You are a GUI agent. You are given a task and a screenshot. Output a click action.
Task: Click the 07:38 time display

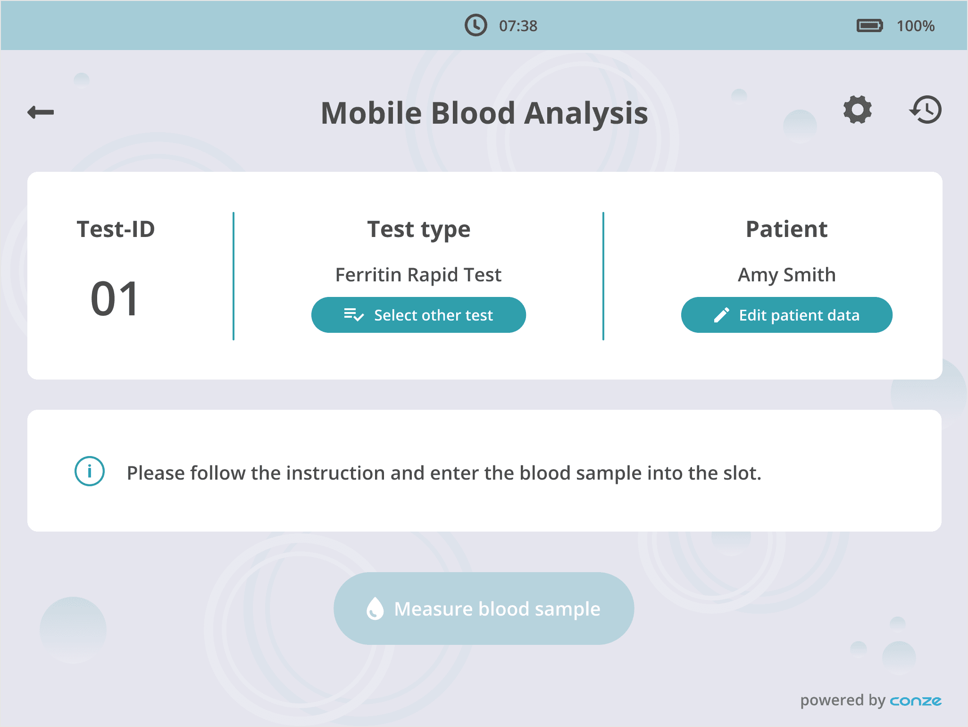pos(518,26)
